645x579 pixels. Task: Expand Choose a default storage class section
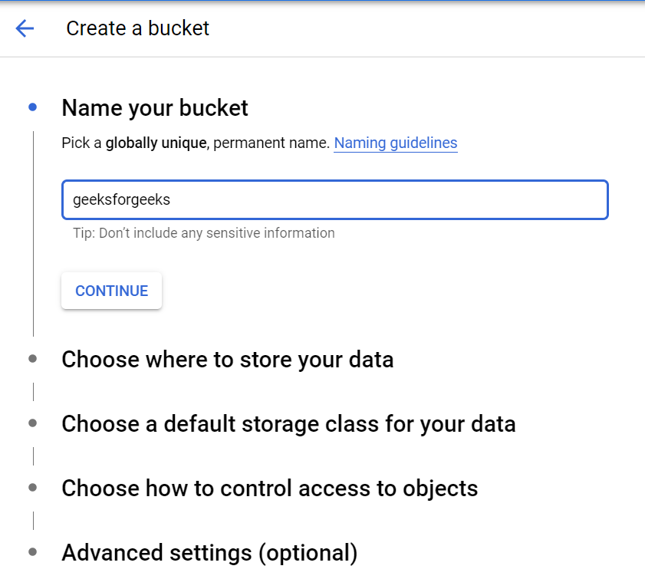pos(288,424)
